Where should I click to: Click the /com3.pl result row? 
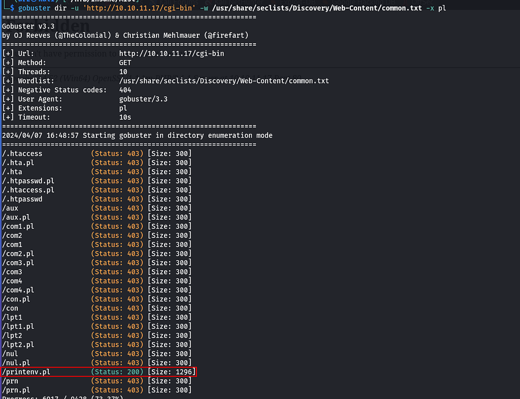point(97,263)
